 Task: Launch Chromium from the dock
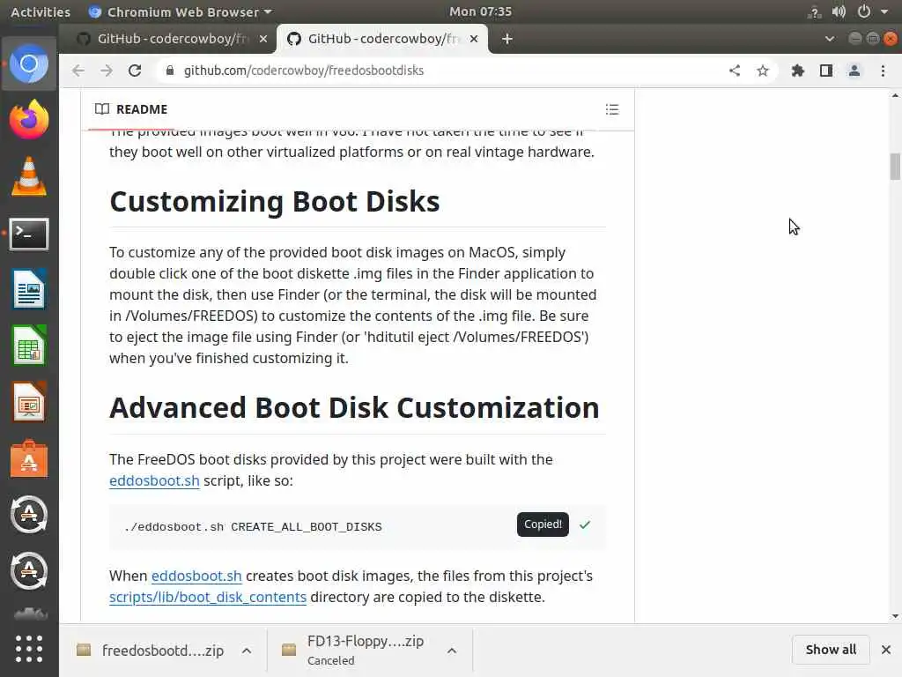coord(29,63)
